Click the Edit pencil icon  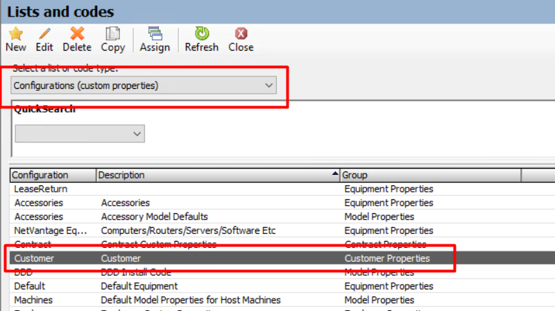[44, 33]
